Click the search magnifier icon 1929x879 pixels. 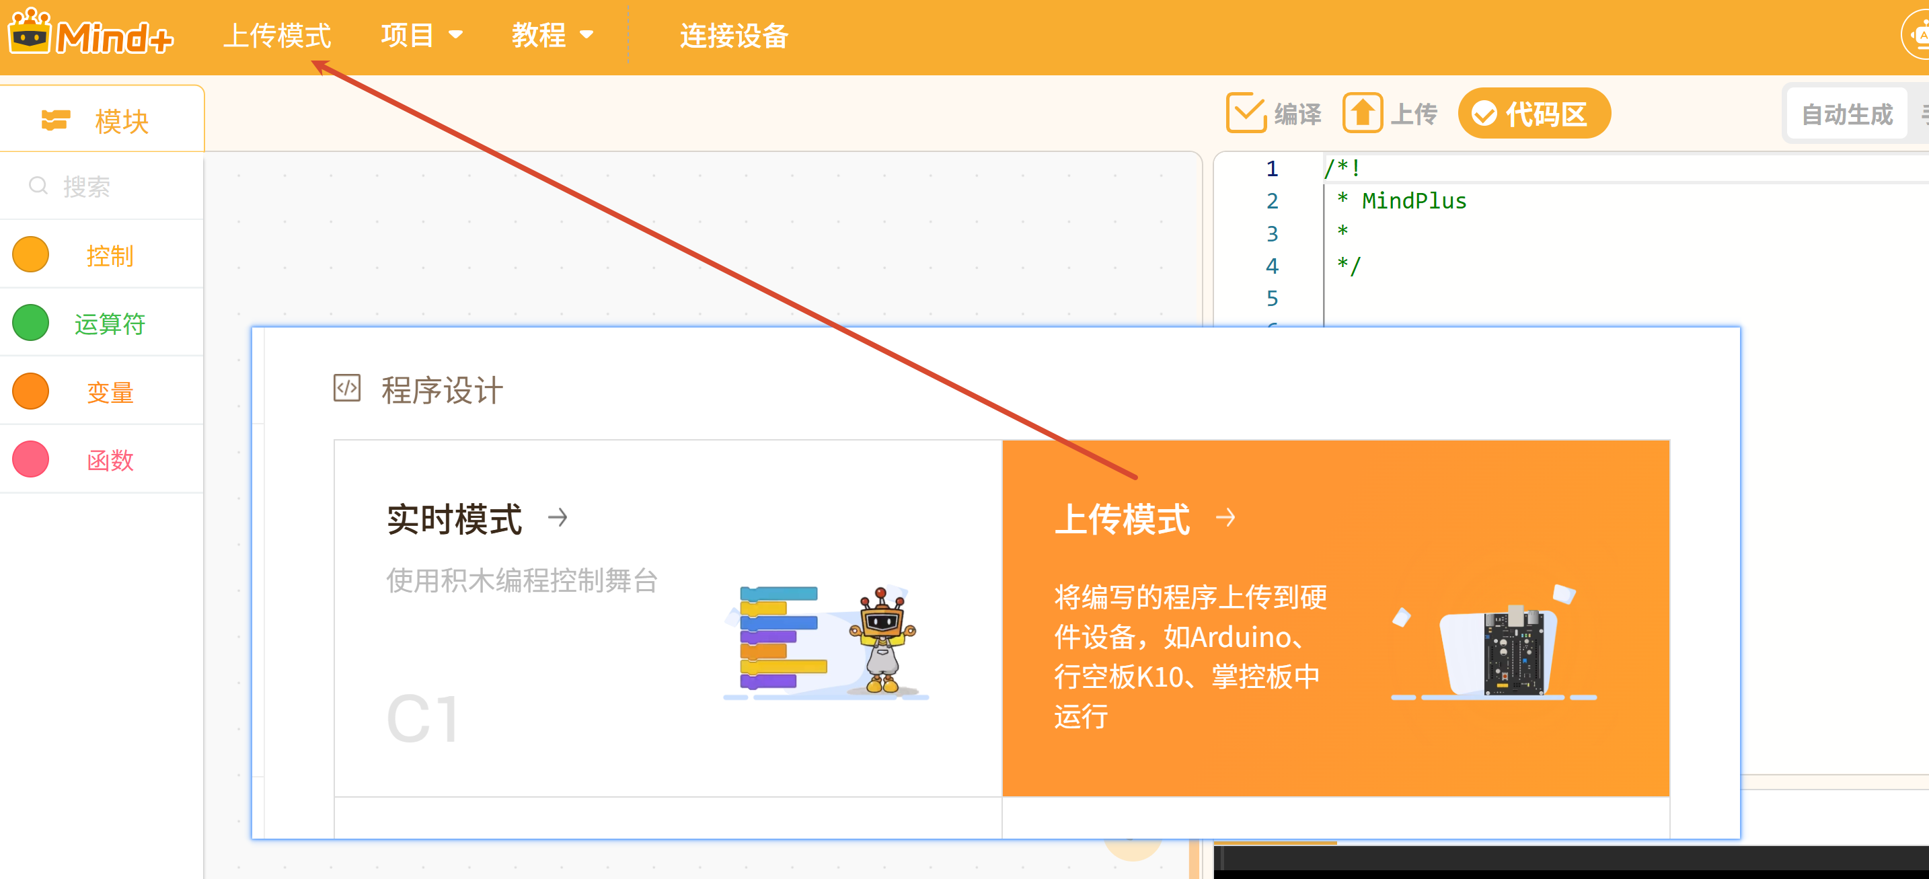tap(38, 186)
